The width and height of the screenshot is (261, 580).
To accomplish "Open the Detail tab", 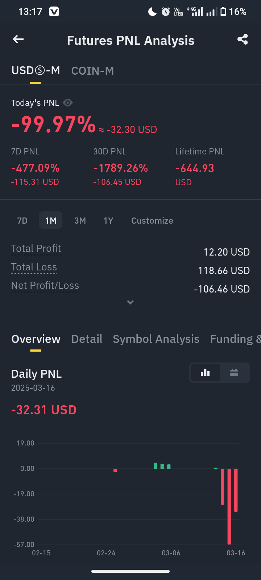I will click(87, 339).
